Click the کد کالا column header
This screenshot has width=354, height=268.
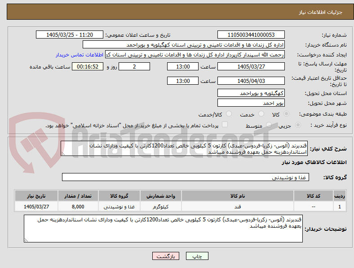314,196
